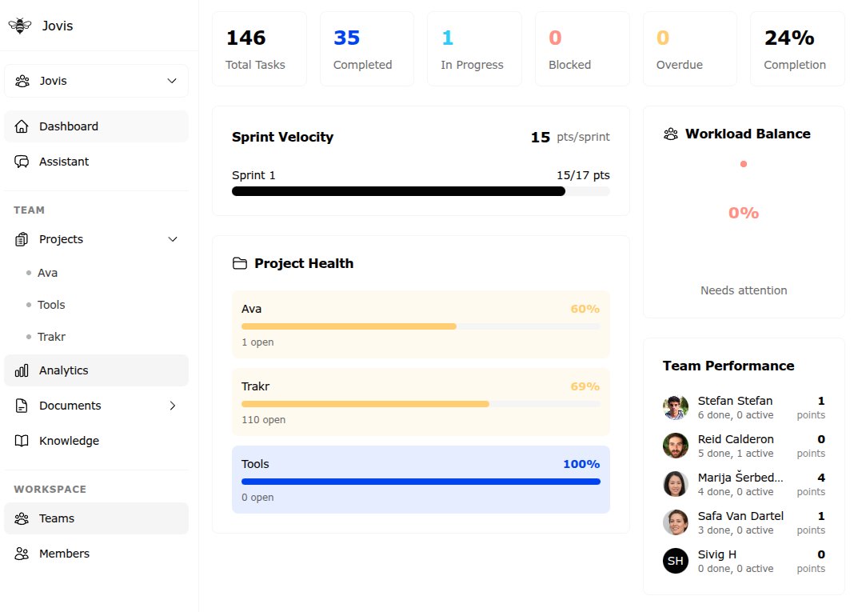Collapse the Projects list chevron
The image size is (858, 612).
[172, 239]
